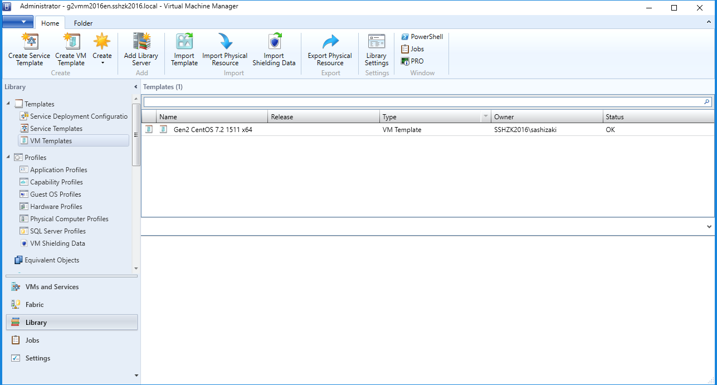Click the PRO icon in the Window group

click(411, 61)
